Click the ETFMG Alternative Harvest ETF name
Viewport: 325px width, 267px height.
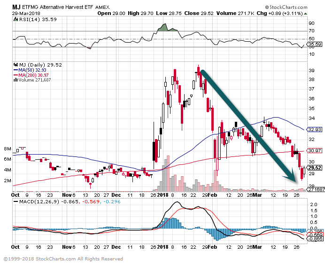coord(58,7)
